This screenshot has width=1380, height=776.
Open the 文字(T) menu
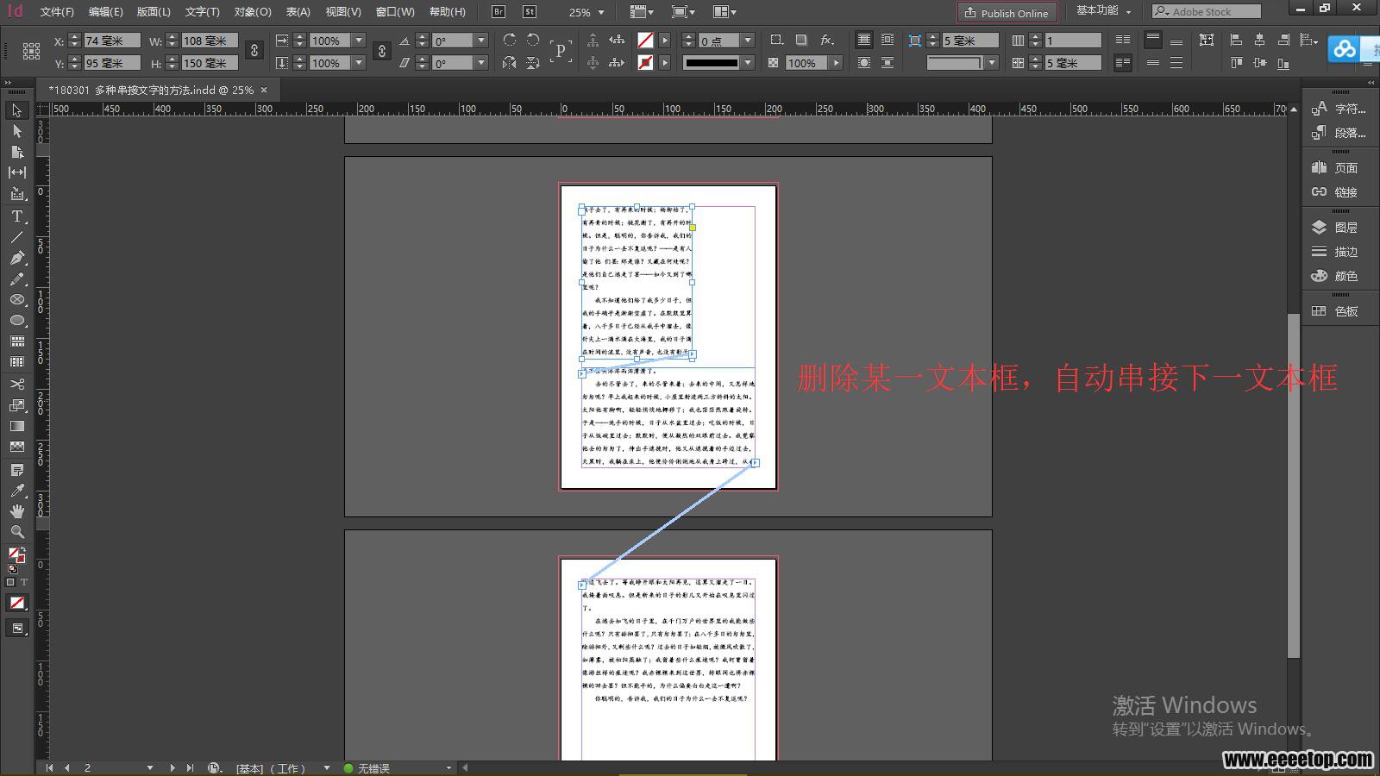[x=202, y=12]
